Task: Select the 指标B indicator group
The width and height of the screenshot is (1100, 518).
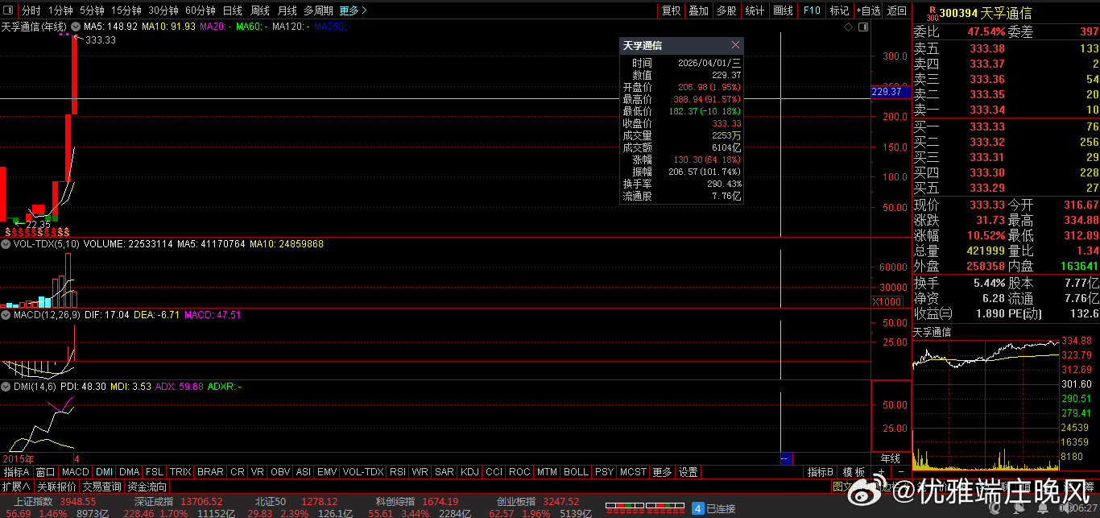Action: pos(821,472)
